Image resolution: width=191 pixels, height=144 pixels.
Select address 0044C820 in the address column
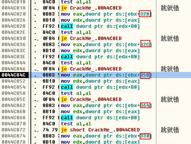tap(14, 14)
